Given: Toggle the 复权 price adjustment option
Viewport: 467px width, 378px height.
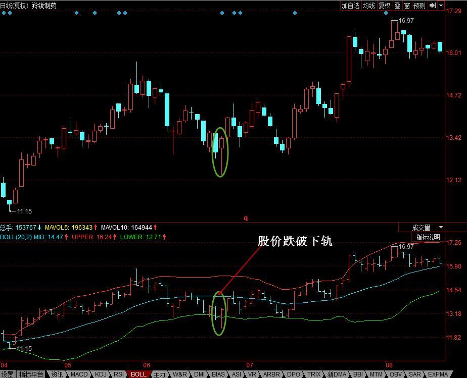Looking at the screenshot, I should point(385,6).
